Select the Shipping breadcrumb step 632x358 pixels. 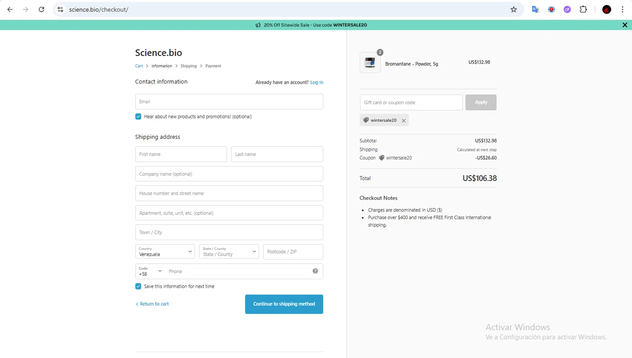tap(188, 66)
